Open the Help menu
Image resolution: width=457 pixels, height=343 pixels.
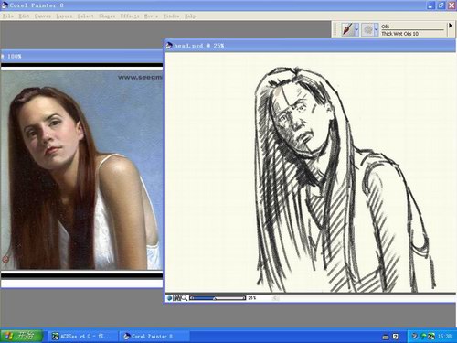(190, 16)
